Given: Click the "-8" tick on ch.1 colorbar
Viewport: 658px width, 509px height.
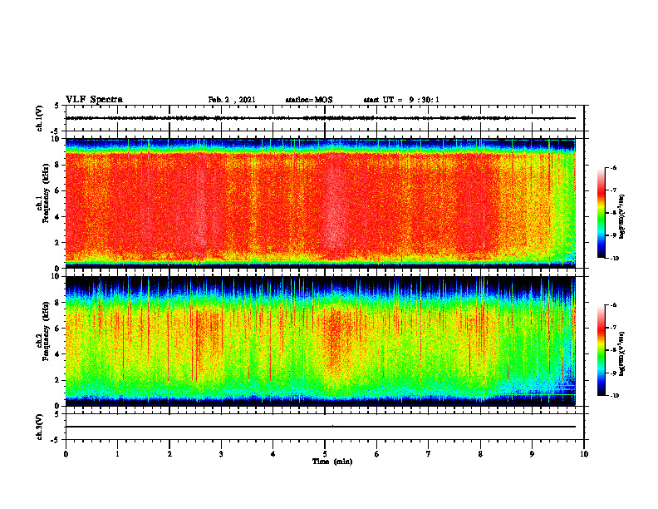Looking at the screenshot, I should pos(613,213).
